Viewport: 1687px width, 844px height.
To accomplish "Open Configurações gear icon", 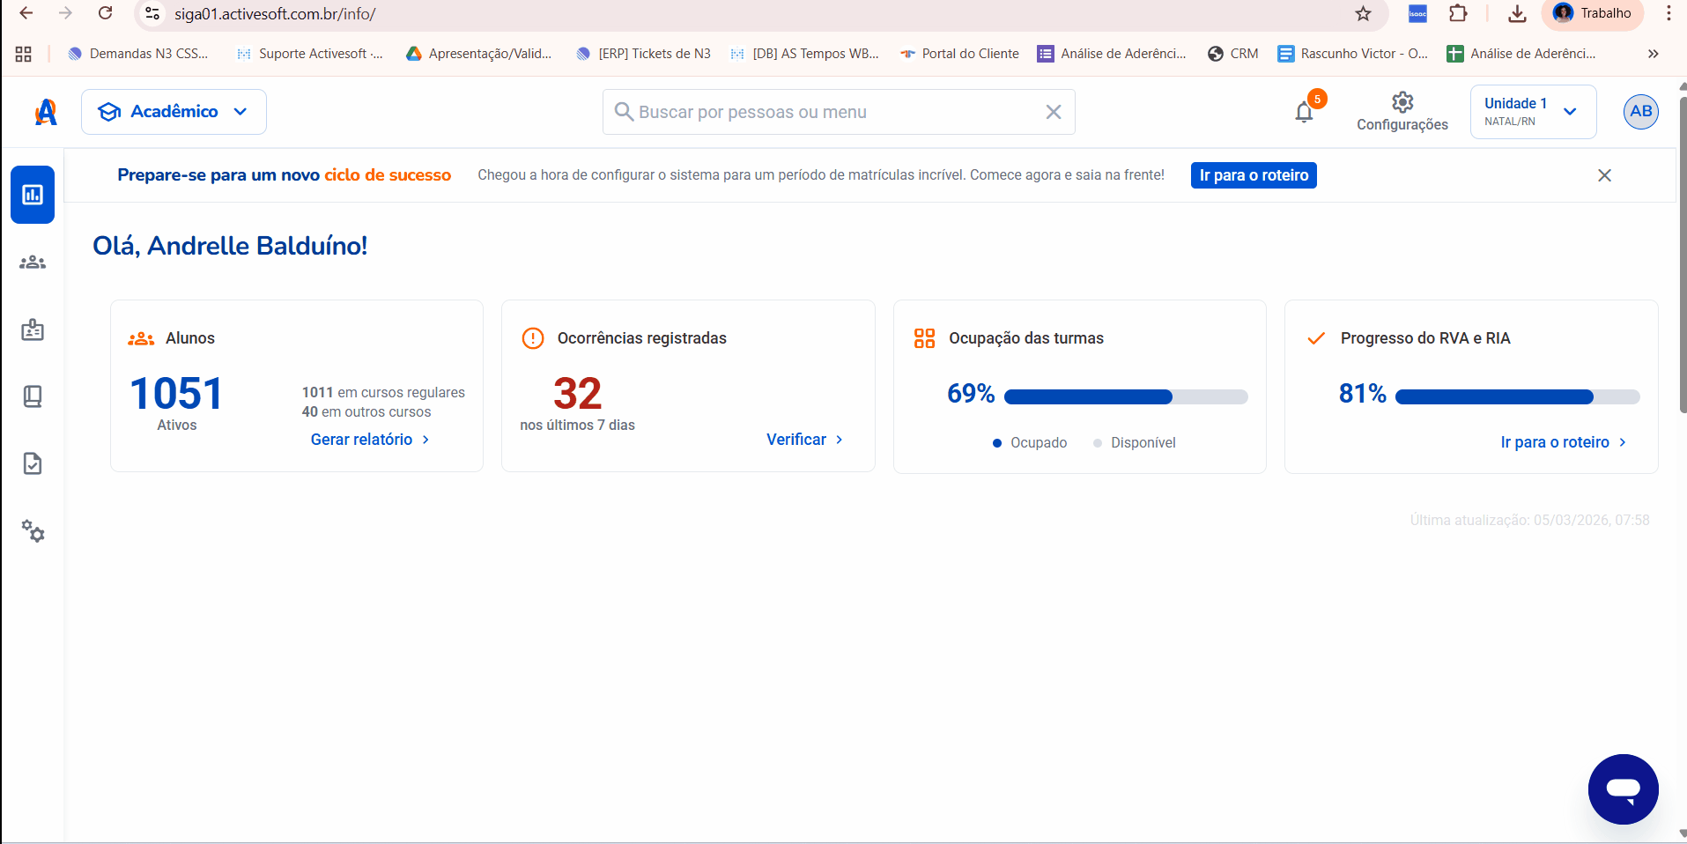I will [x=1402, y=102].
